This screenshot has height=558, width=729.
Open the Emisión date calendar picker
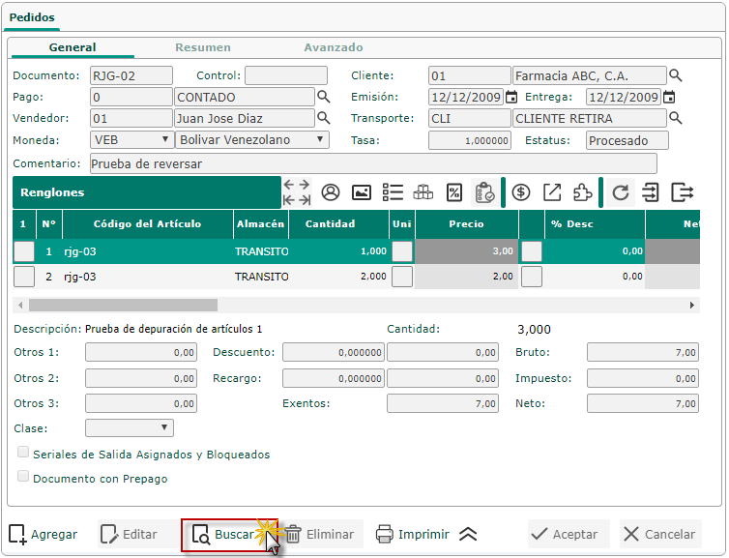click(511, 97)
